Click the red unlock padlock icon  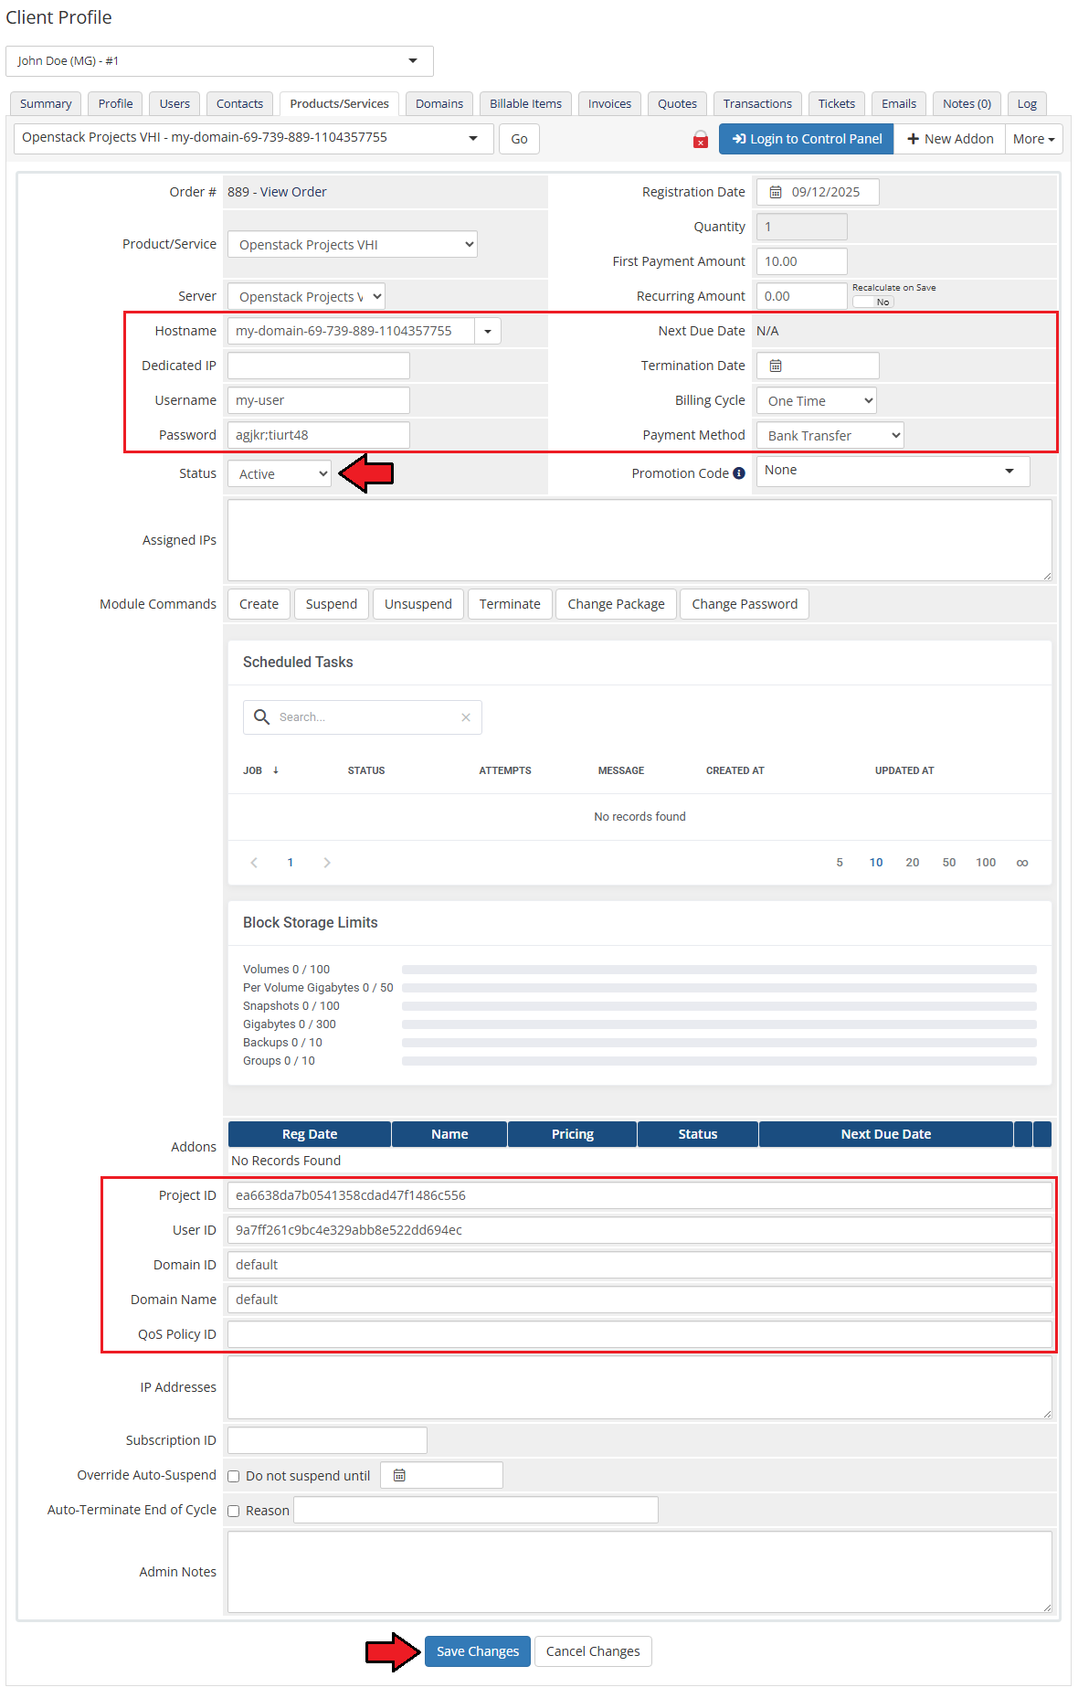701,140
